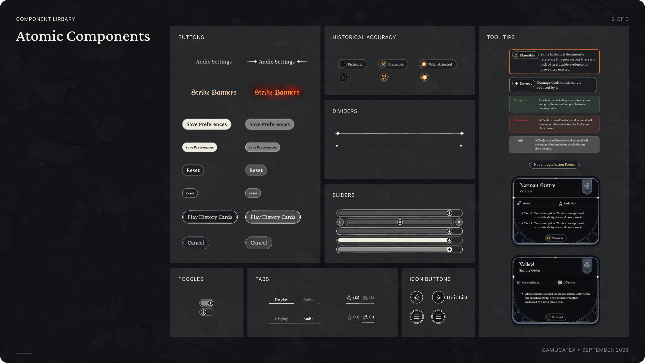Screen dimensions: 645x363
Task: Click the Fictional chip on the Volley! card
Action: (556, 317)
